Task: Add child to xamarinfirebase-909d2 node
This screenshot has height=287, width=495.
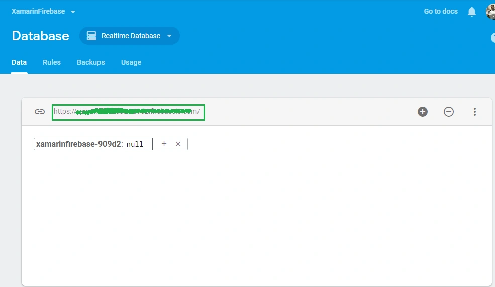Action: point(164,144)
